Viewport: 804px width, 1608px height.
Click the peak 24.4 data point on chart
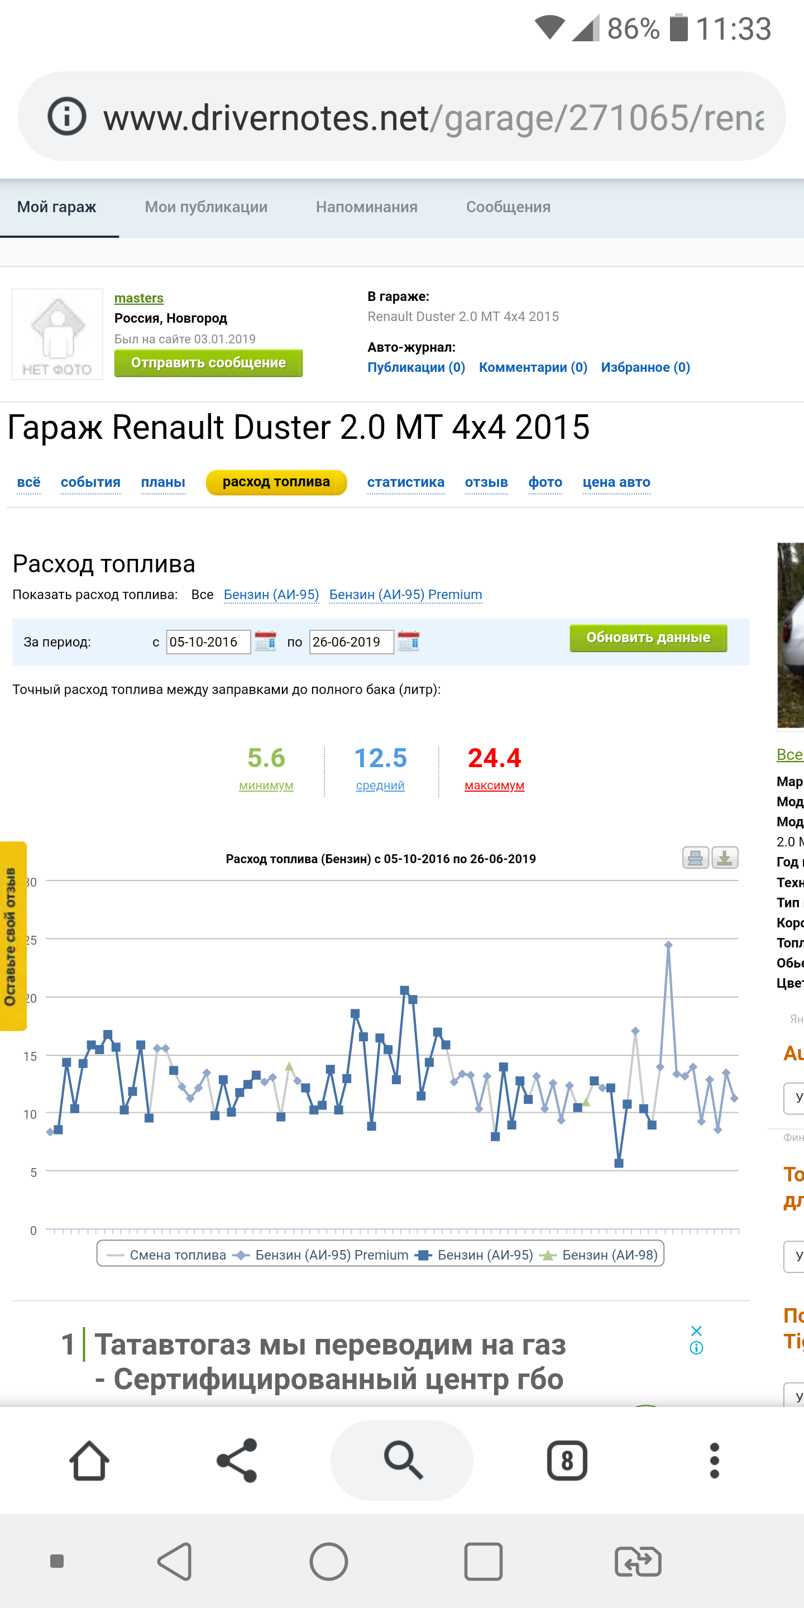668,945
